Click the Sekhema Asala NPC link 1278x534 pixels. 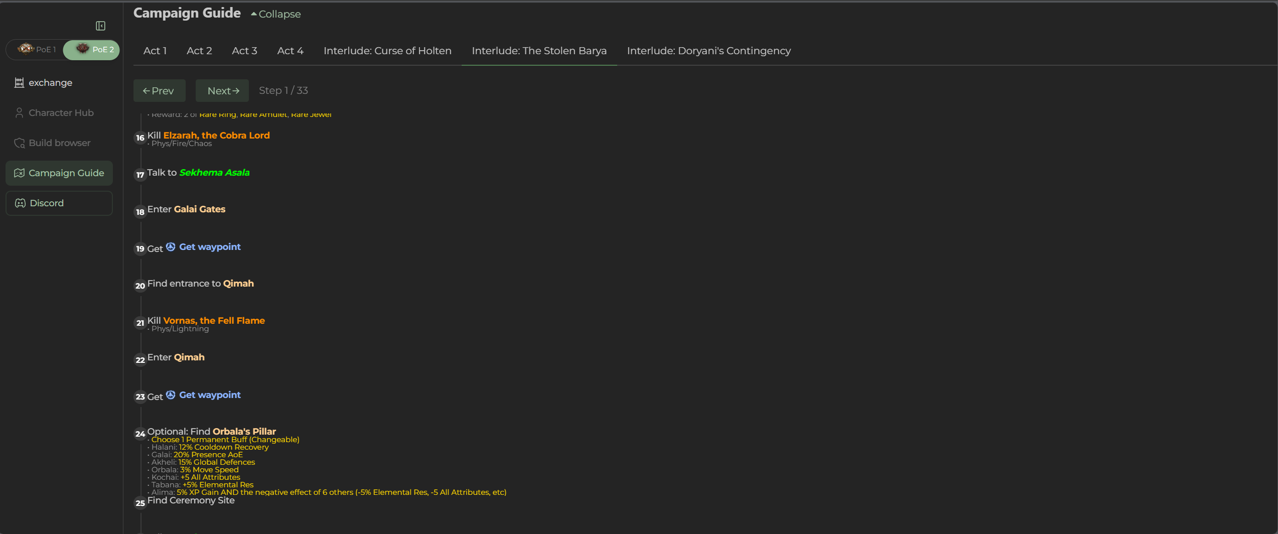pyautogui.click(x=214, y=173)
